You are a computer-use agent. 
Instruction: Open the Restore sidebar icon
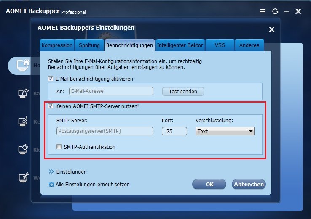click(23, 121)
